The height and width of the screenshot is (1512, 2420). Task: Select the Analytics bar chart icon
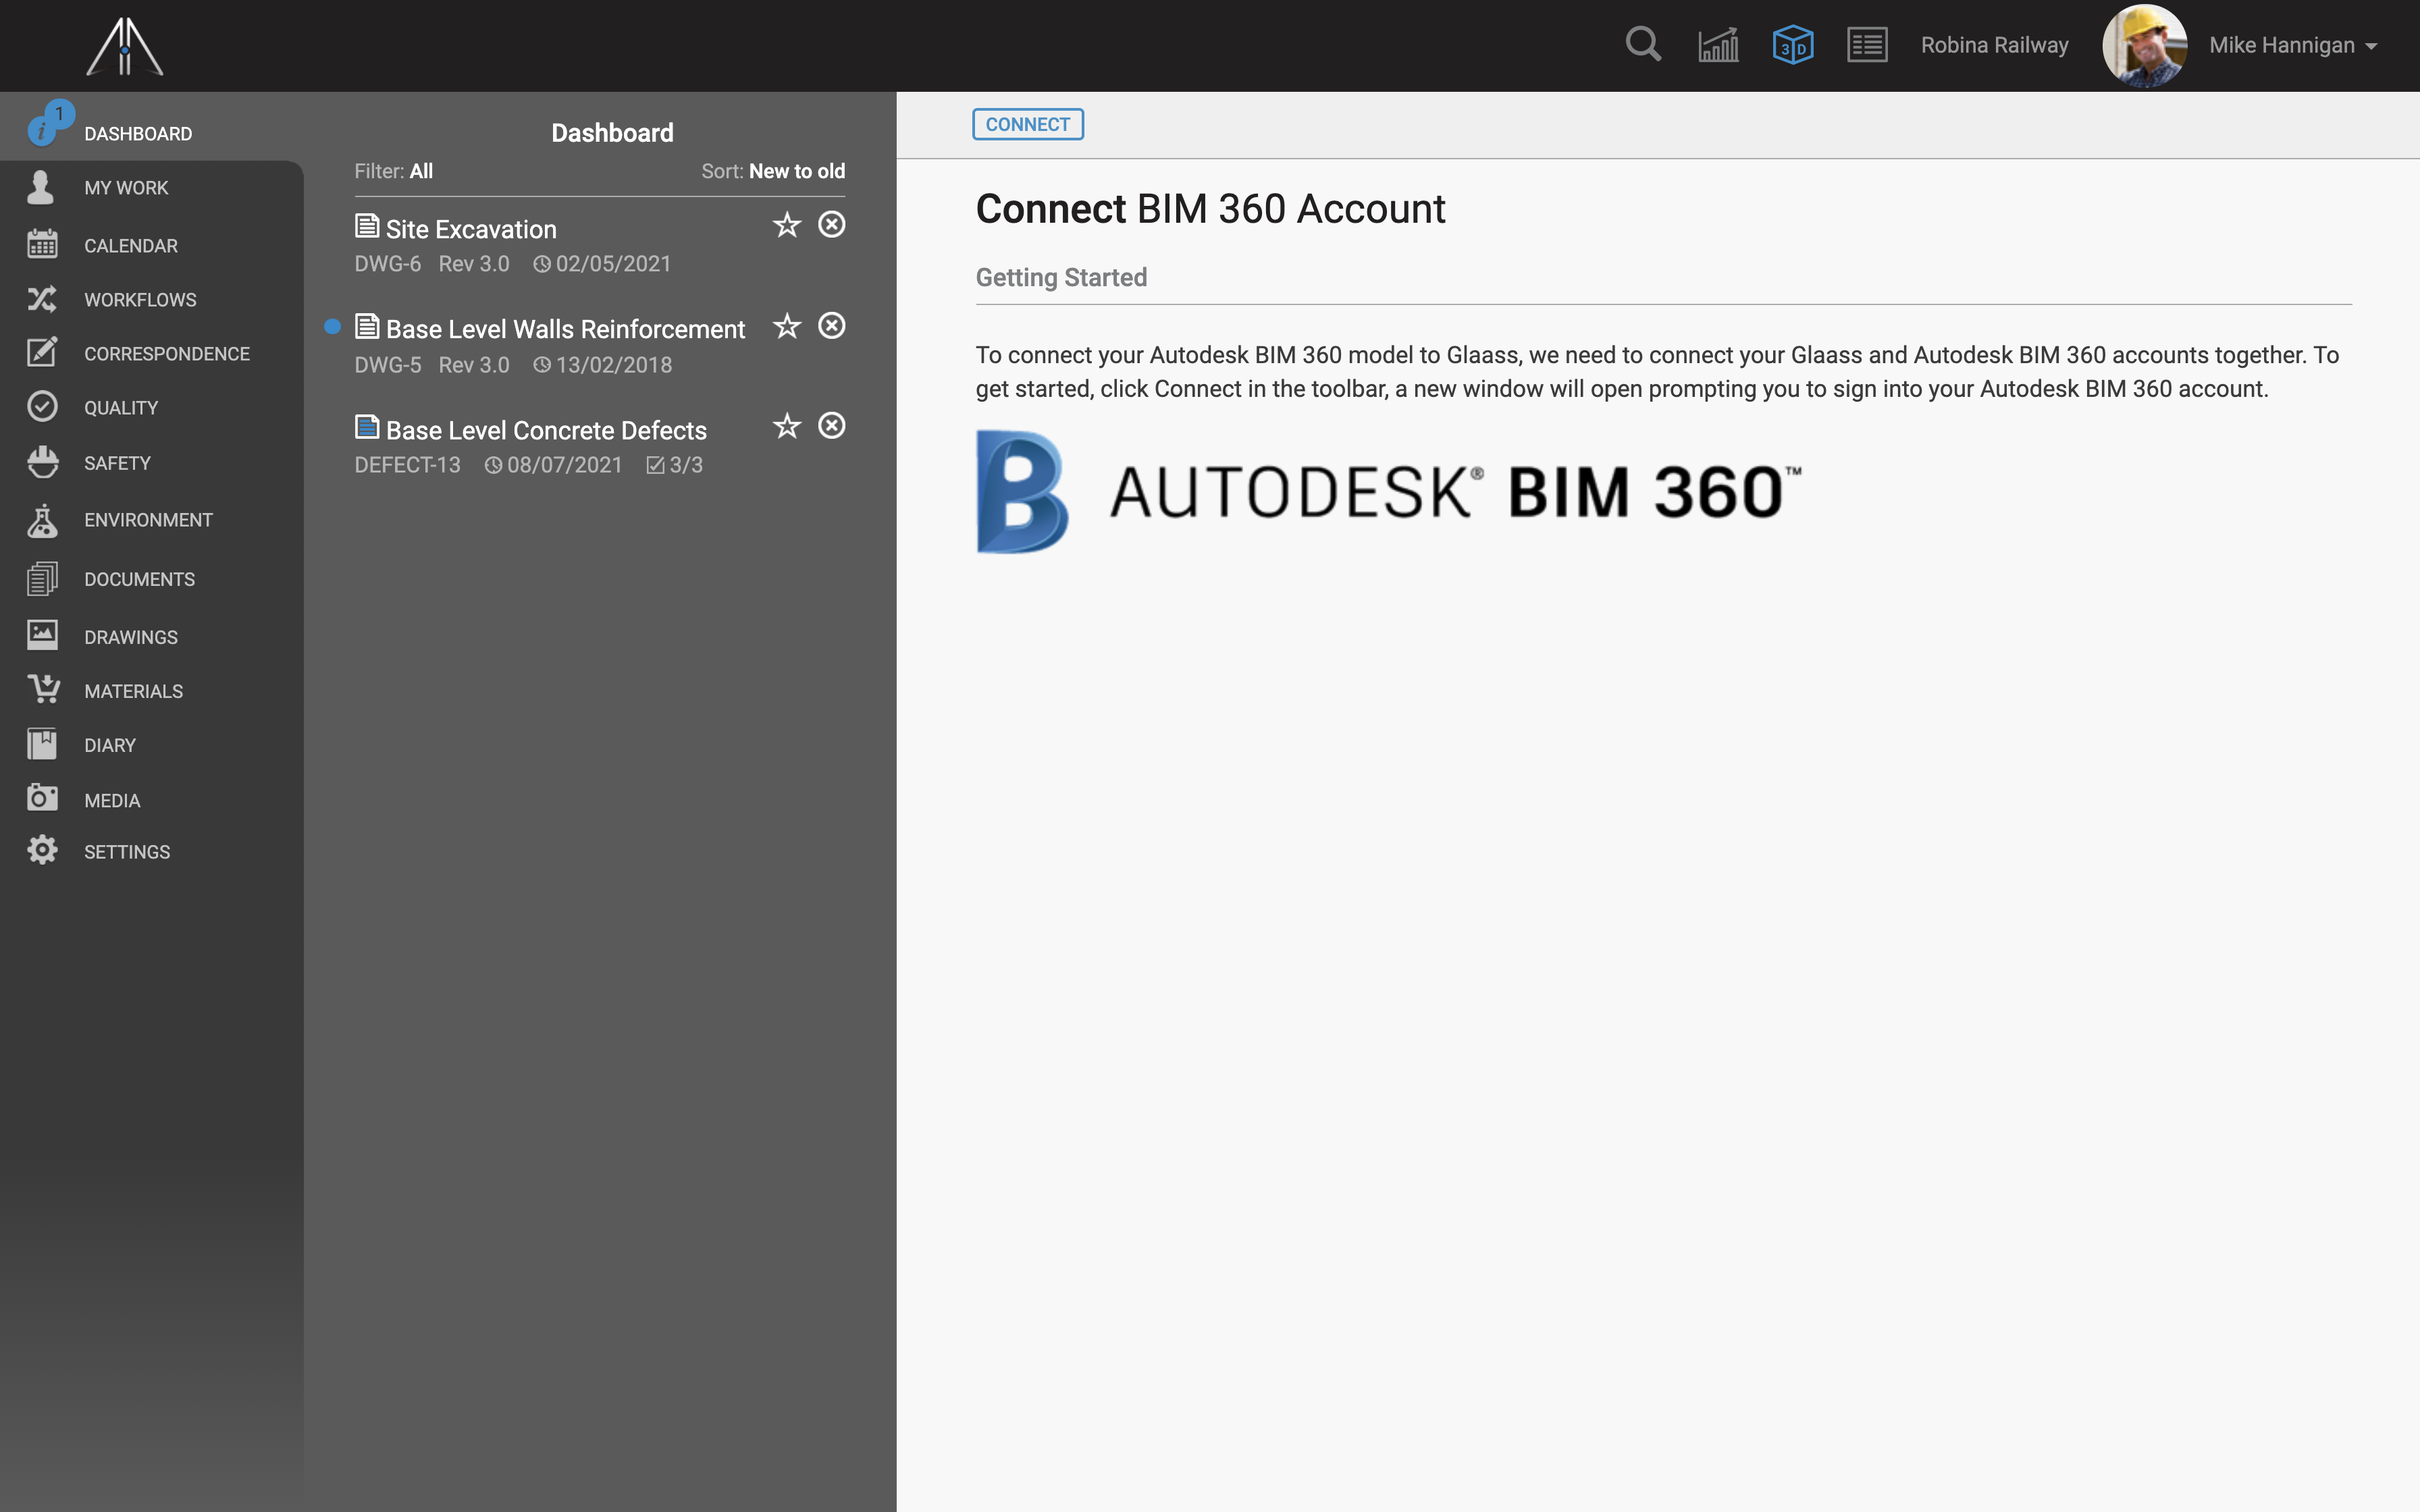1718,44
